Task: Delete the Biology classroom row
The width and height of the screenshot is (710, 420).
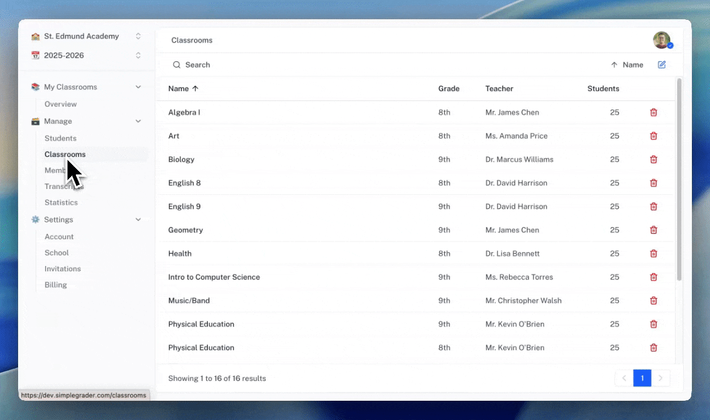Action: 653,159
